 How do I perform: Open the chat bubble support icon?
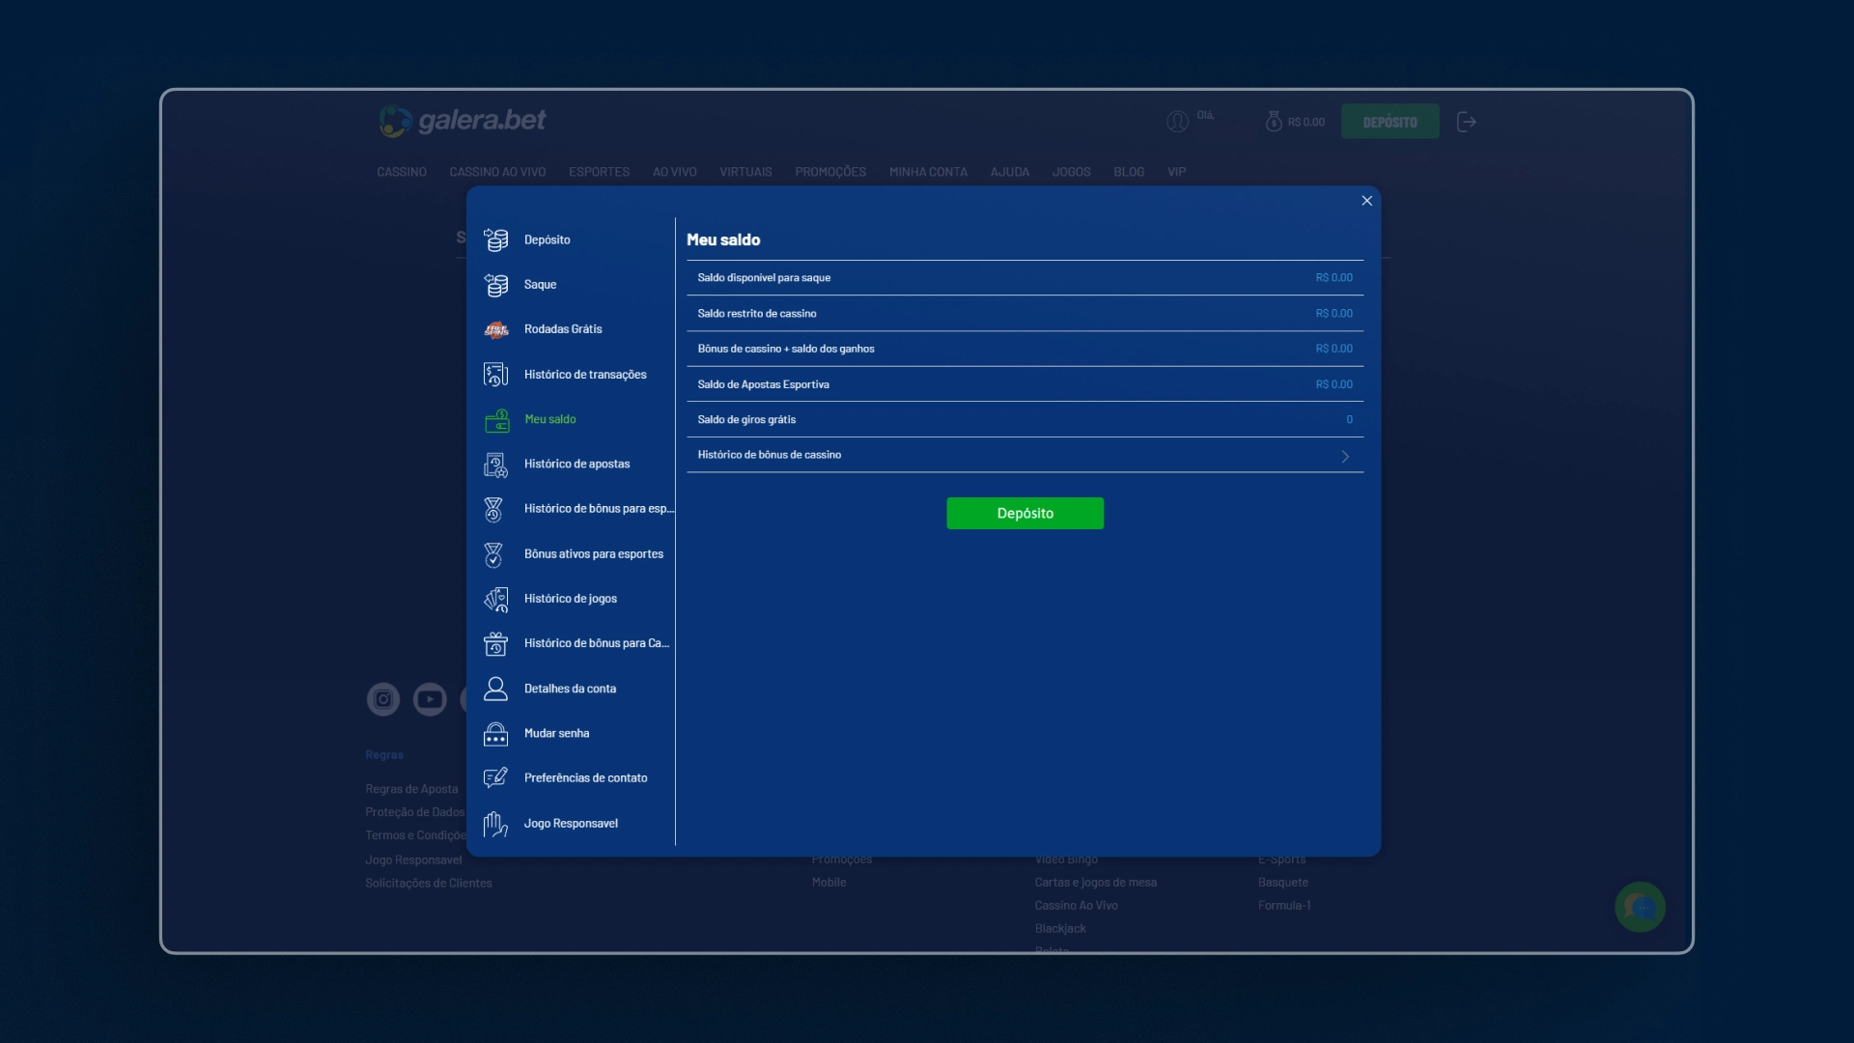(1640, 908)
